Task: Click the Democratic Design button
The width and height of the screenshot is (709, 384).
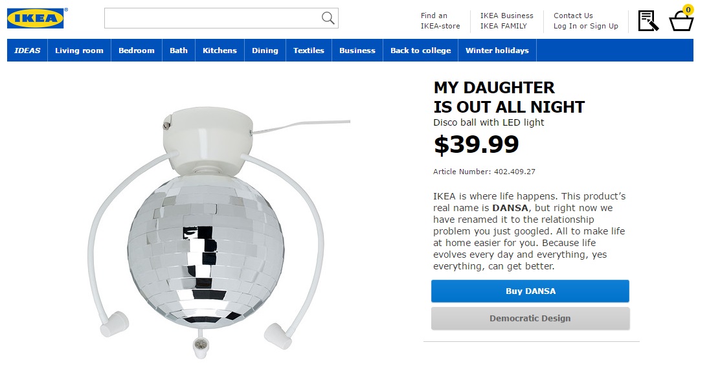Action: [x=530, y=319]
